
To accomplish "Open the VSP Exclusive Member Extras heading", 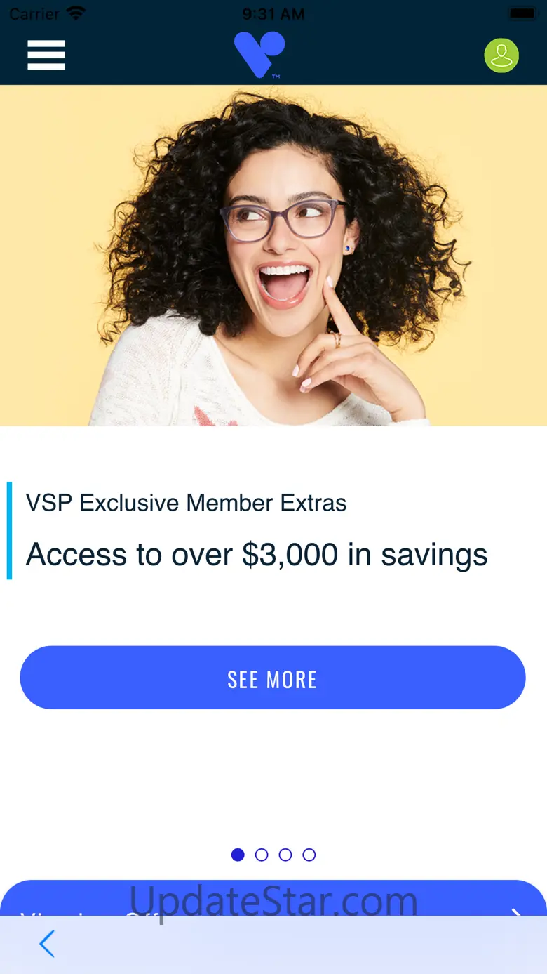I will click(186, 503).
